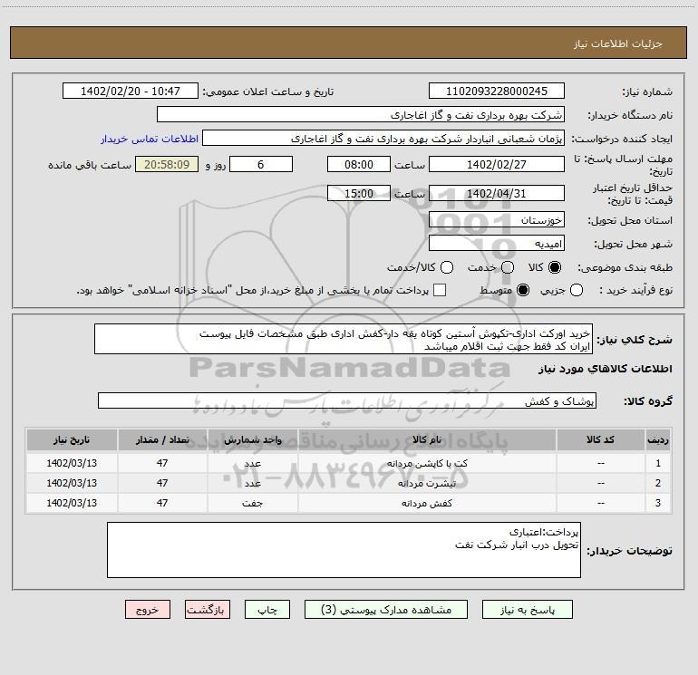Viewport: 698px width, 675px height.
Task: Click the اطلاعات کالاهای مورد نیاز section heading
Action: [x=606, y=369]
